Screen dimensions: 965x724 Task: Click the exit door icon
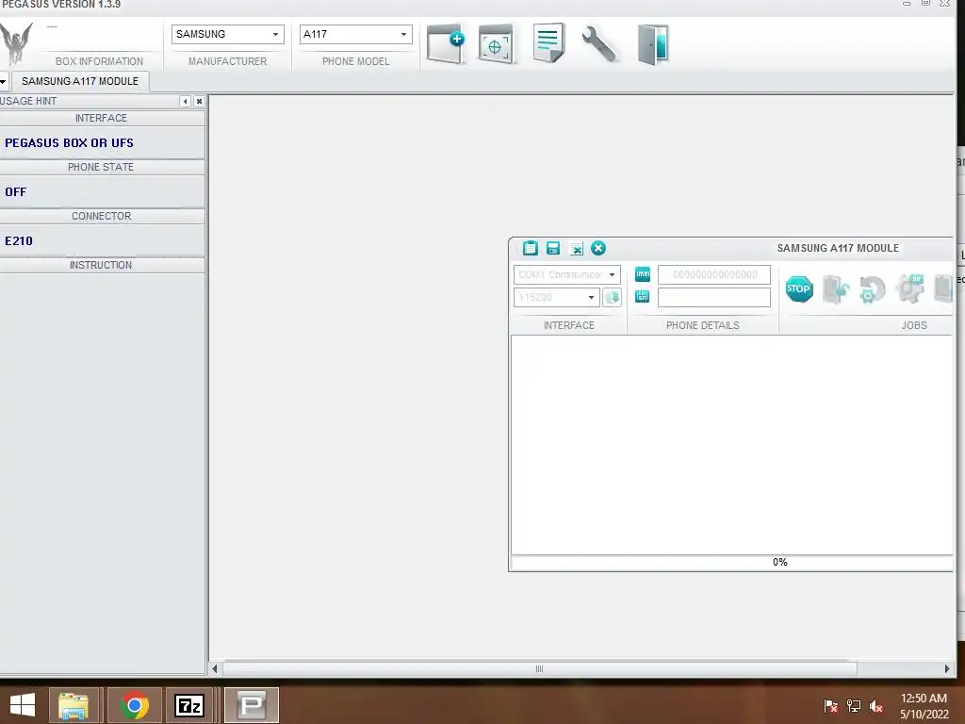(653, 44)
